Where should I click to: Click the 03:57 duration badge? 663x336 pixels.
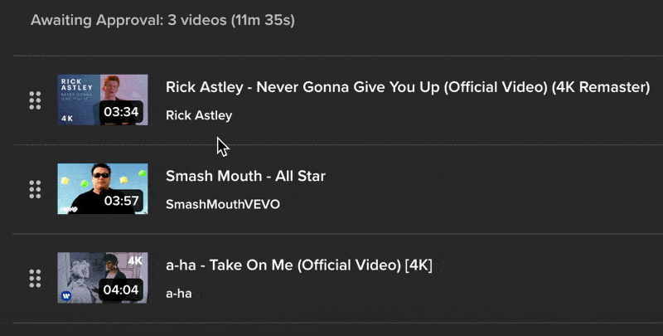coord(120,201)
